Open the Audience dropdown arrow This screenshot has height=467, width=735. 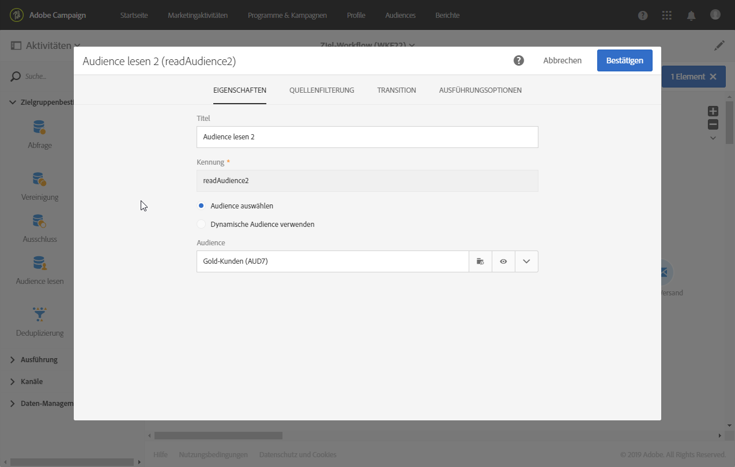click(x=526, y=261)
